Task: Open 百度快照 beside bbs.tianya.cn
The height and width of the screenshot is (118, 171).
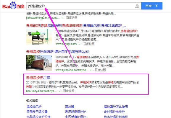Action: coord(69,91)
